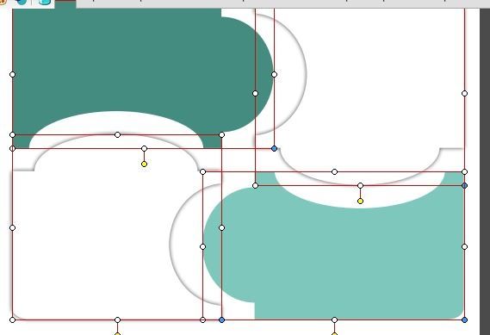This screenshot has width=490, height=335.
Task: Click the blue sphere toolbar icon beside the cylinder
Action: (22, 3)
